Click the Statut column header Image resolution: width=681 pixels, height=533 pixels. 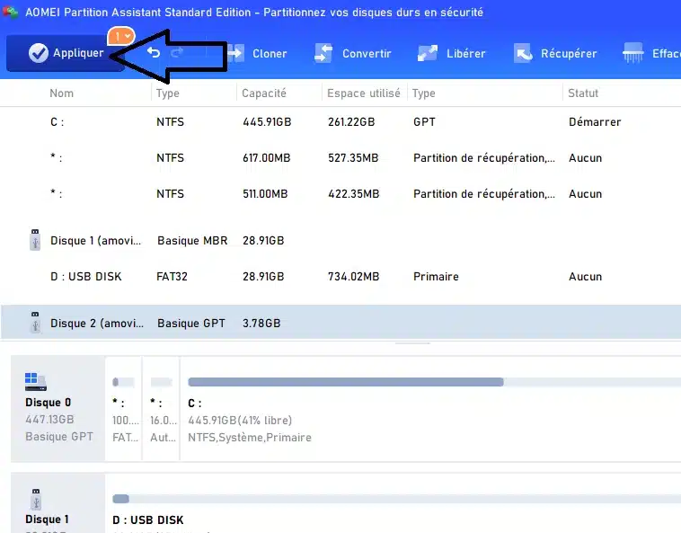583,93
